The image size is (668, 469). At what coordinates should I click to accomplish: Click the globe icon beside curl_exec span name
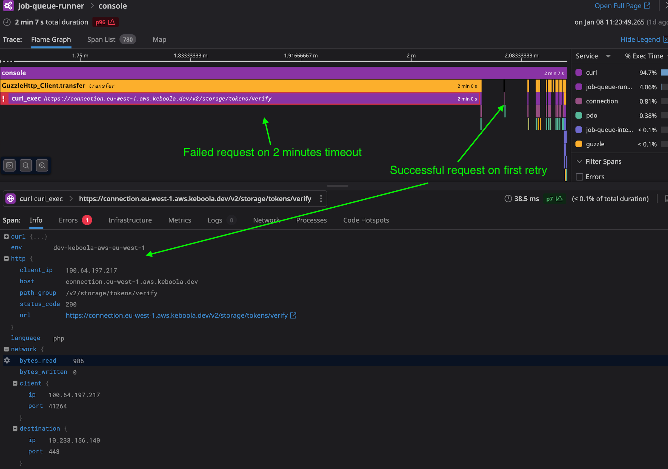11,199
